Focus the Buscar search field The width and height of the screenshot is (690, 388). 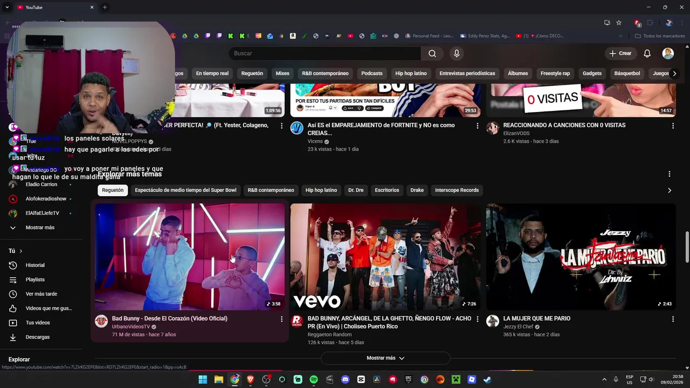pyautogui.click(x=325, y=53)
